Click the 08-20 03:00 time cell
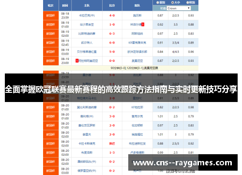The width and height of the screenshot is (242, 175). [x=65, y=171]
